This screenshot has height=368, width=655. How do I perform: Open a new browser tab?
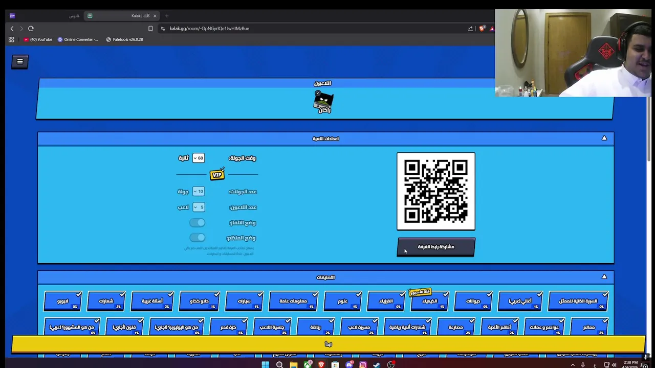(167, 16)
